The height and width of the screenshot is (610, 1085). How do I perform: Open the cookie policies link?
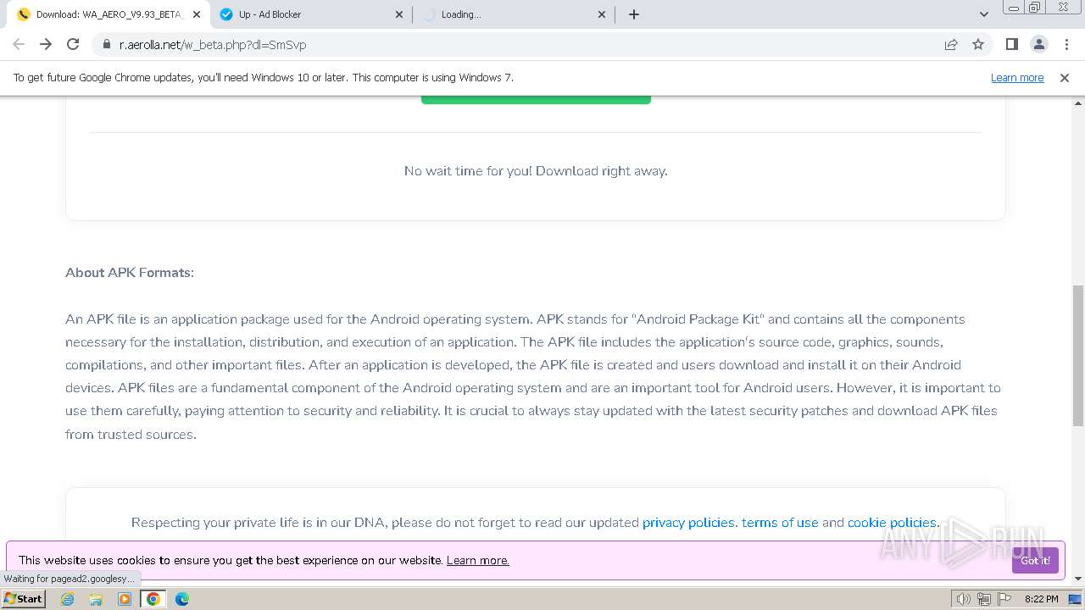893,523
